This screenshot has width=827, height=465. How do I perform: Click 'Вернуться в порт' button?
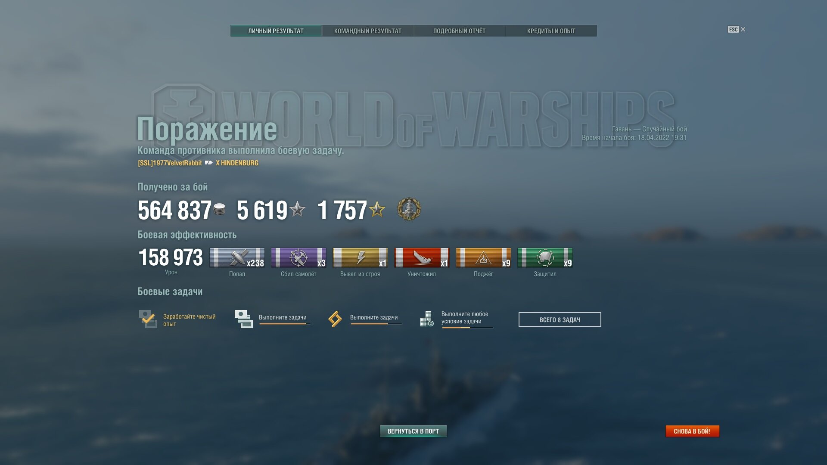point(413,431)
